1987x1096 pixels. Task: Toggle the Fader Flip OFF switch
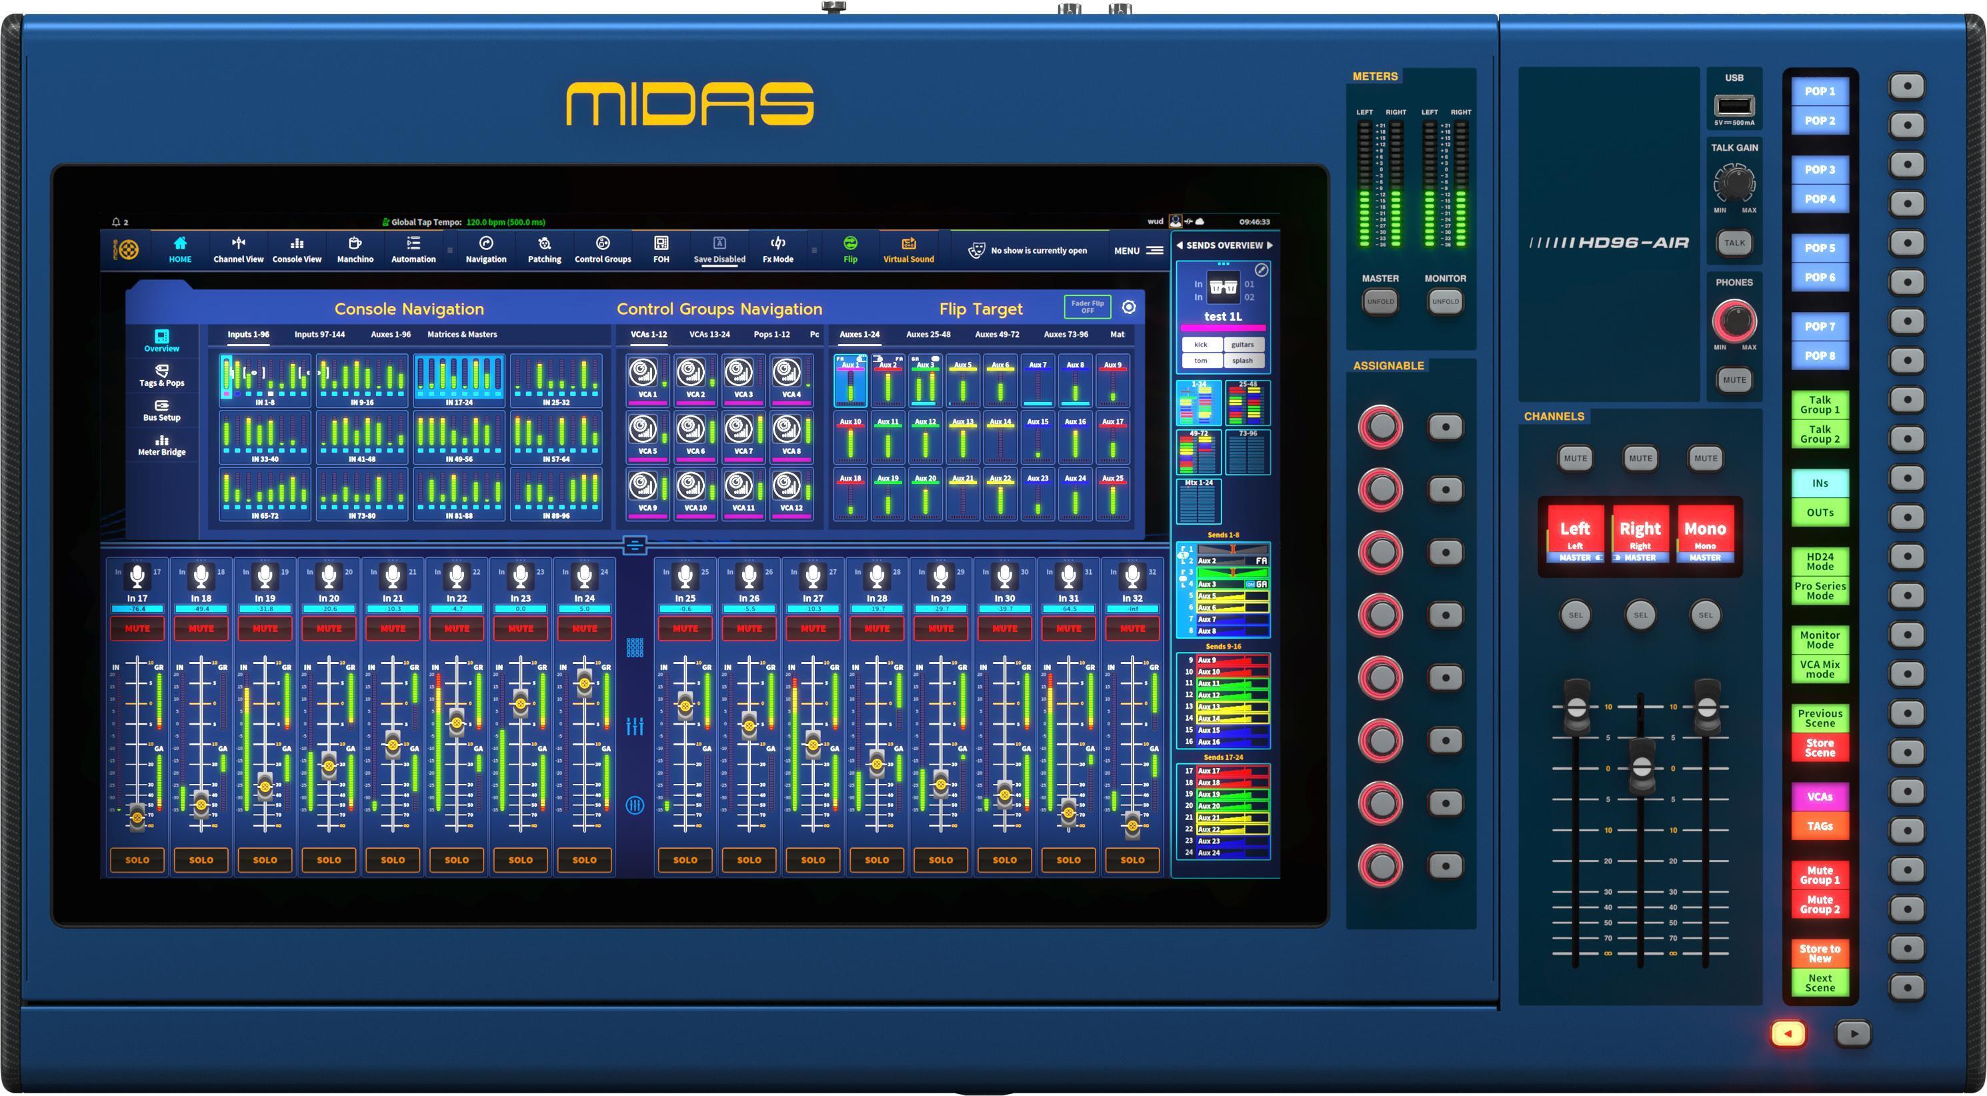pos(1087,306)
